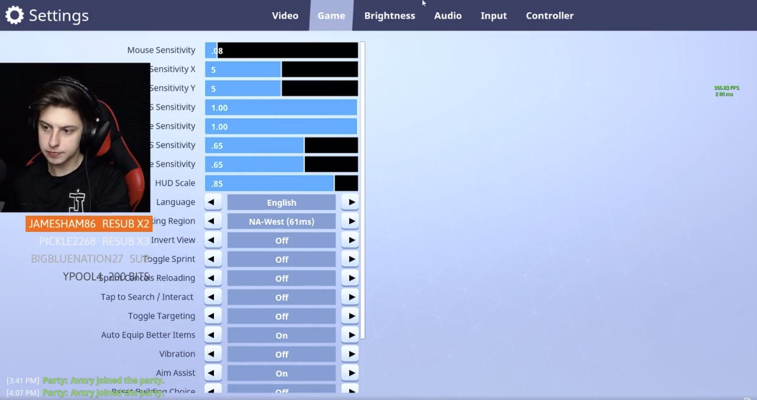Click right arrow for Invert View

click(x=350, y=240)
